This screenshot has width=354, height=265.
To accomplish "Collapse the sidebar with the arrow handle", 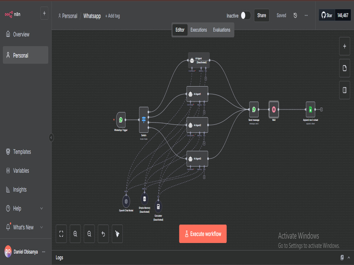I will pyautogui.click(x=51, y=137).
